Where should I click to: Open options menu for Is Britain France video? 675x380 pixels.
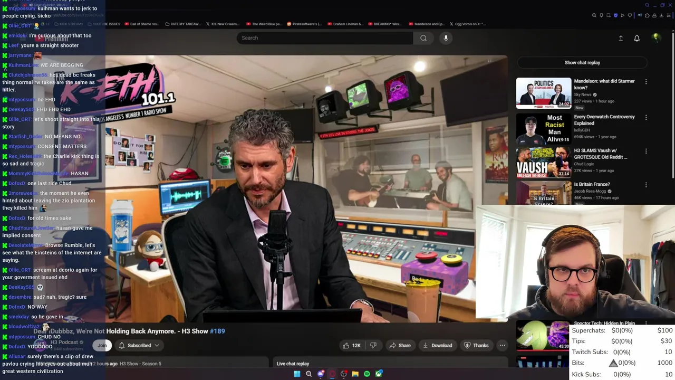point(646,185)
